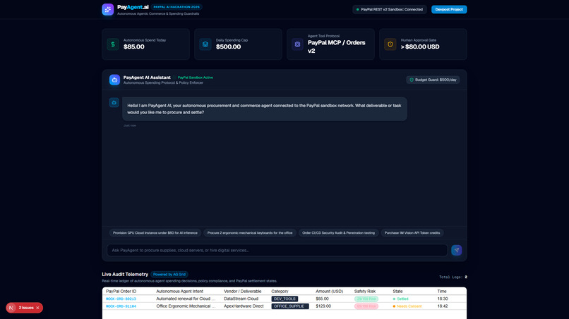This screenshot has width=569, height=319.
Task: Click the ApexHardware Direct vendor cell
Action: click(244, 306)
